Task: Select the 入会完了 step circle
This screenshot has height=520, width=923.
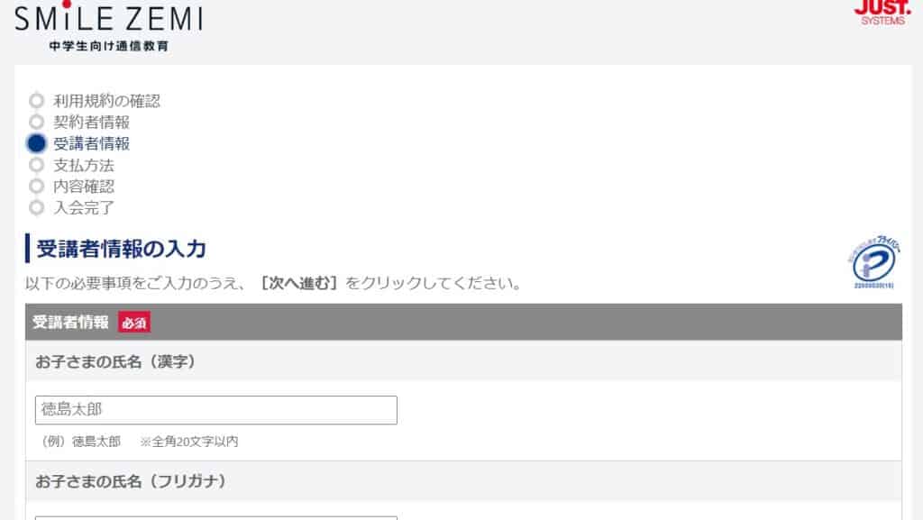Action: (36, 207)
